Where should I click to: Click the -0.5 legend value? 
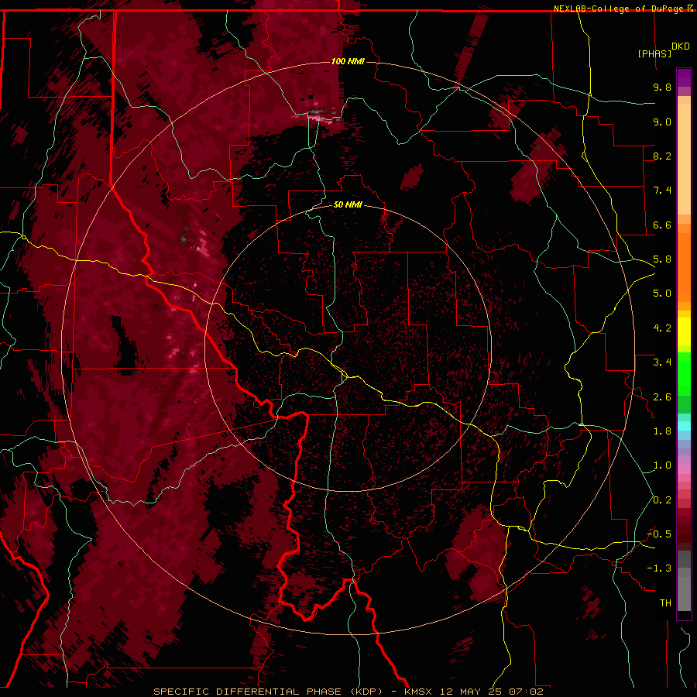click(x=659, y=534)
